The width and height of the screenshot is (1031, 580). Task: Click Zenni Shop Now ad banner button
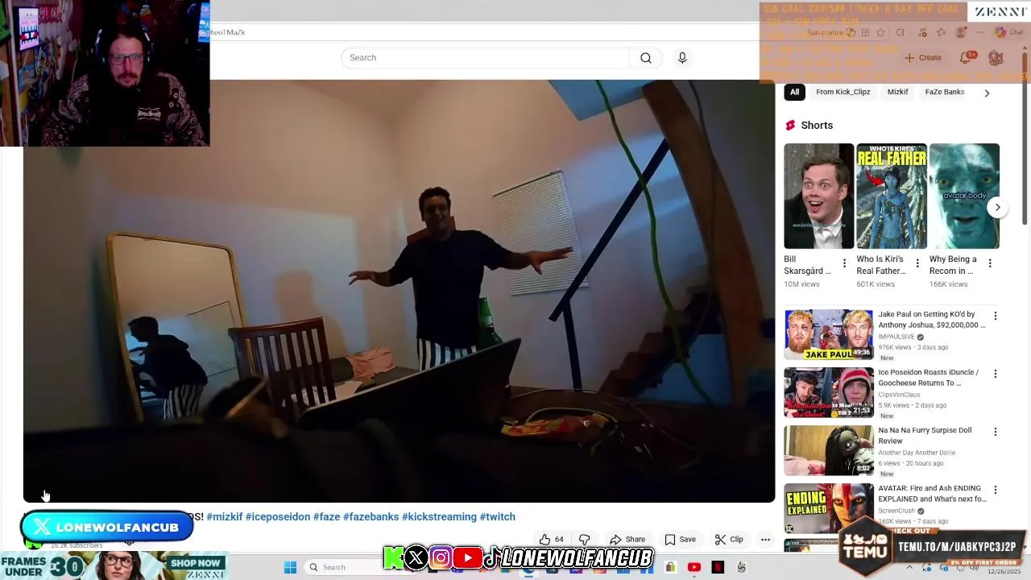pos(195,563)
